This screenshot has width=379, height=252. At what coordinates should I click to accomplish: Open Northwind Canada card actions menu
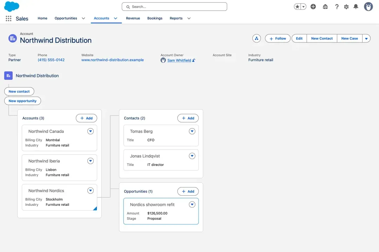tap(91, 131)
